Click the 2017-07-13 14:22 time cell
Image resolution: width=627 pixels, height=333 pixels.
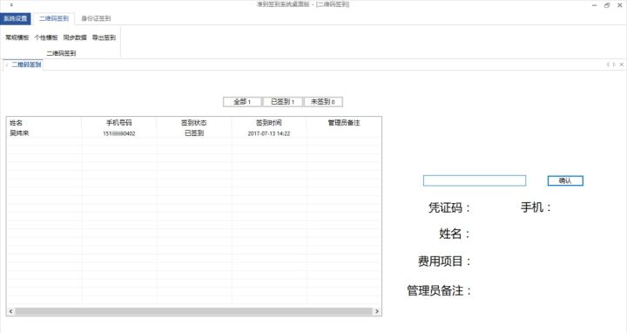[x=269, y=133]
